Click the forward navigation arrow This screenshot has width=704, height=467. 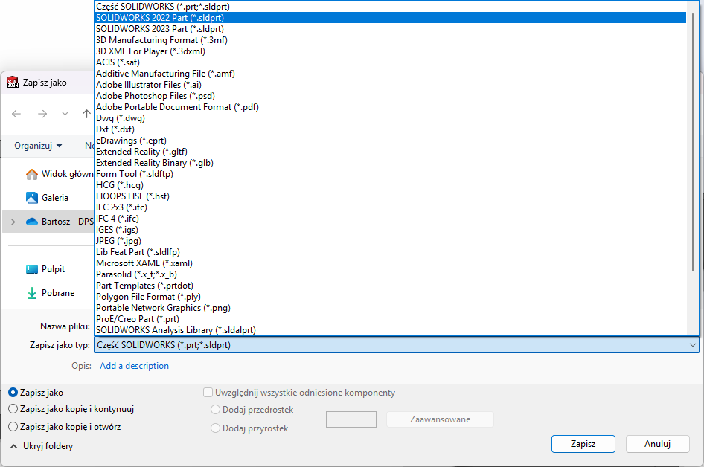42,114
